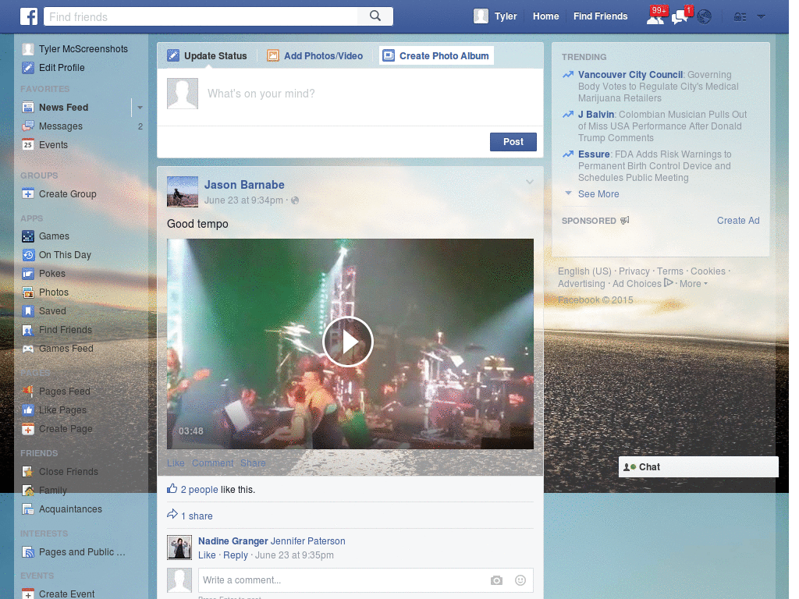
Task: Open the Jason Barnabe post options chevron
Action: tap(530, 182)
